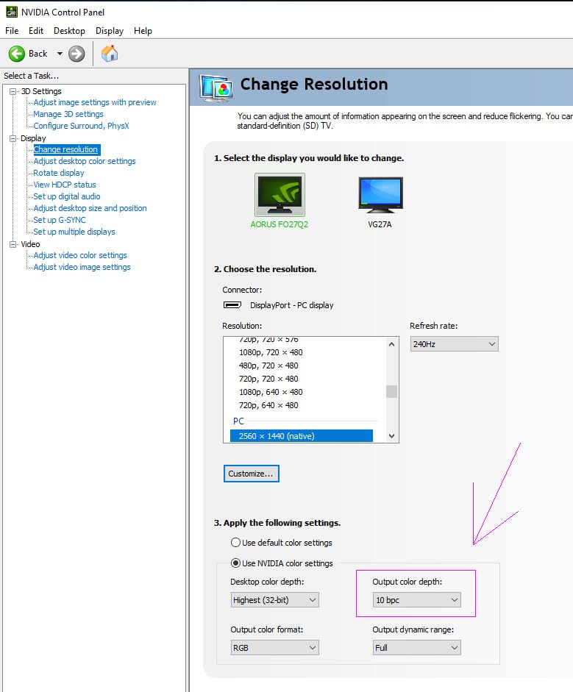This screenshot has width=573, height=692.
Task: Click the NVIDIA Control Panel title icon
Action: pos(12,12)
